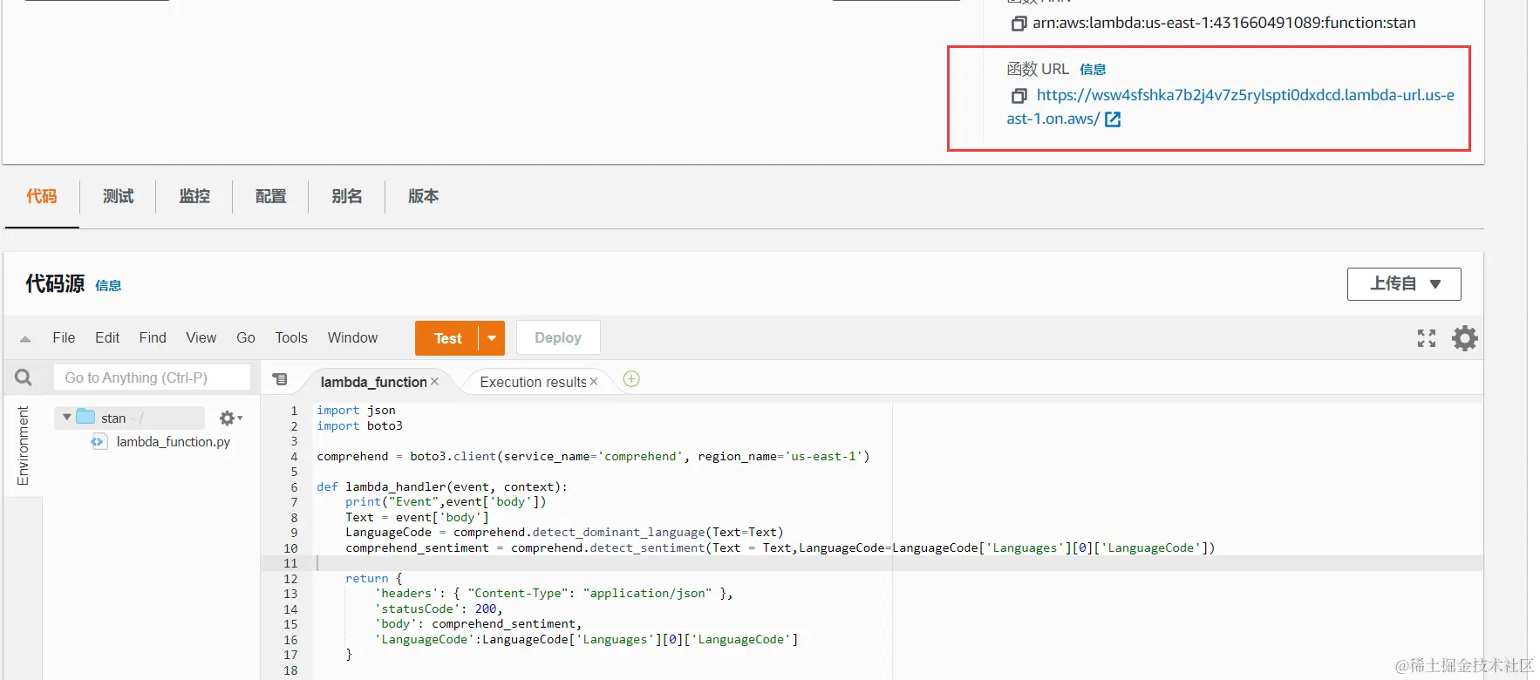Collapse the stan folder tree arrow

coord(66,418)
